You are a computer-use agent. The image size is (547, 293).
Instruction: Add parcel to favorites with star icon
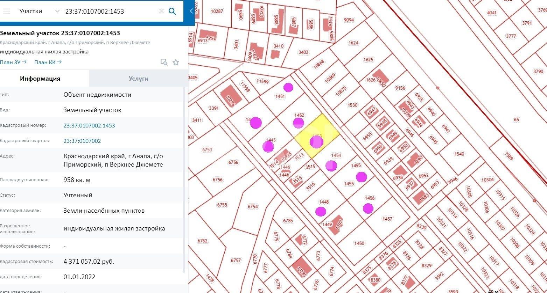[176, 62]
